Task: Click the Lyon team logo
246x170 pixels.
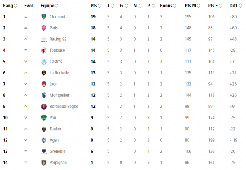Action: point(44,84)
